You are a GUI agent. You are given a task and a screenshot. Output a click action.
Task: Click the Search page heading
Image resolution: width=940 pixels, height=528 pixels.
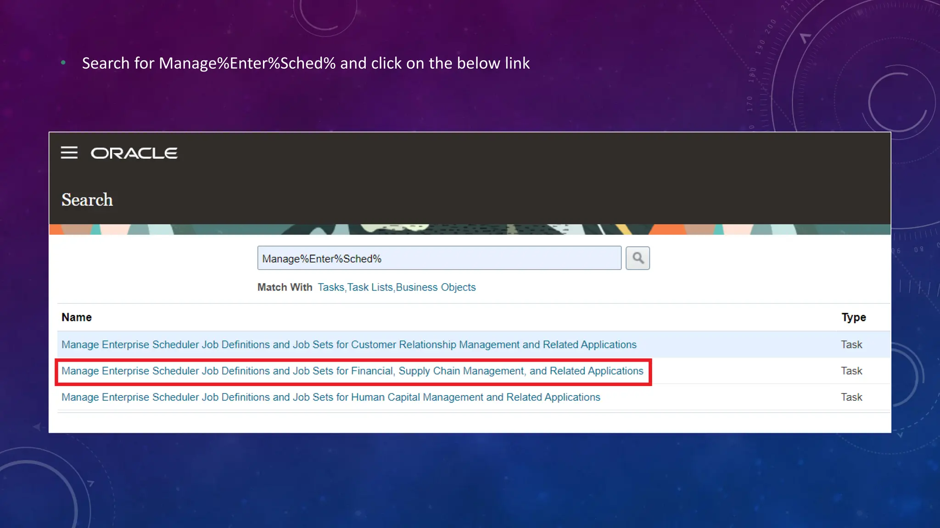pyautogui.click(x=87, y=200)
